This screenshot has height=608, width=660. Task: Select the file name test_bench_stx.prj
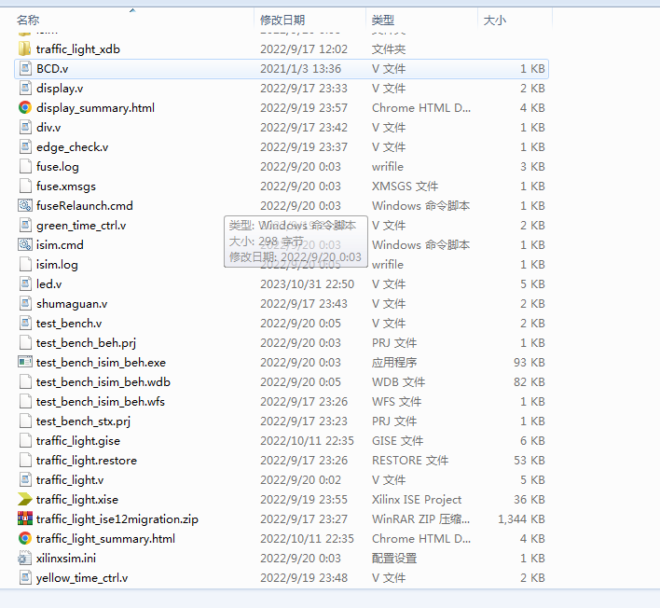[83, 421]
